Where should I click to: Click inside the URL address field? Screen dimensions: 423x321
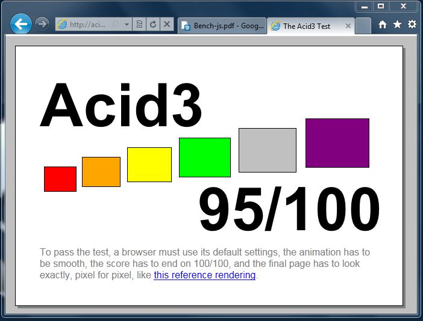87,25
